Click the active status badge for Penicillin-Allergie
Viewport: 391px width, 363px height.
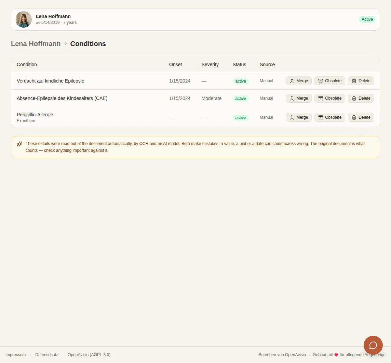point(241,117)
